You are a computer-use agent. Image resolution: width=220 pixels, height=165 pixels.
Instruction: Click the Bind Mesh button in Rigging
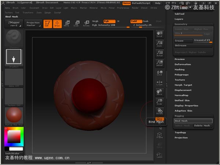(193, 121)
